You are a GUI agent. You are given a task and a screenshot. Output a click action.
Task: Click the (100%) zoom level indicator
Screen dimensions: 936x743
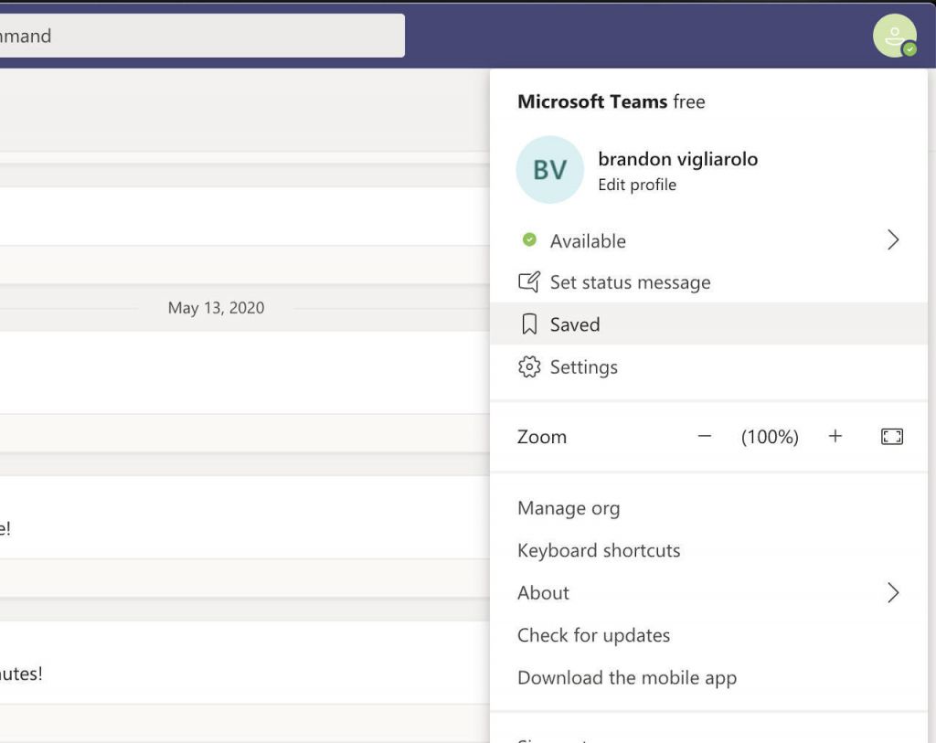tap(769, 437)
